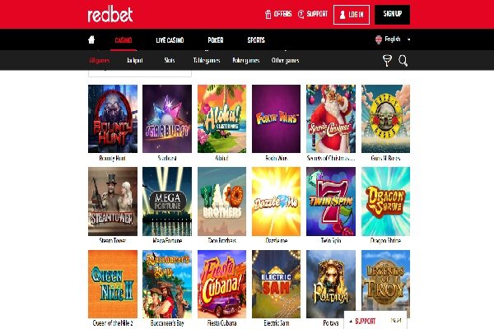Viewport: 494px width, 329px height.
Task: Click the redbet logo
Action: pyautogui.click(x=110, y=15)
